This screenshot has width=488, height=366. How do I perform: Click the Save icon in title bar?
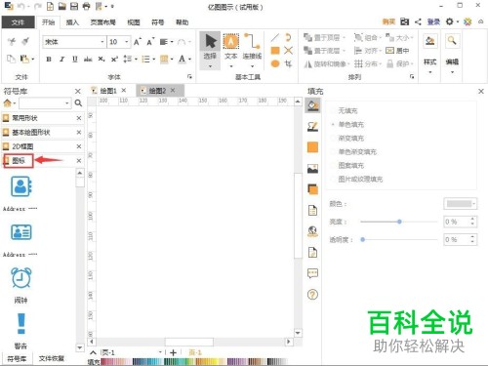coord(74,6)
